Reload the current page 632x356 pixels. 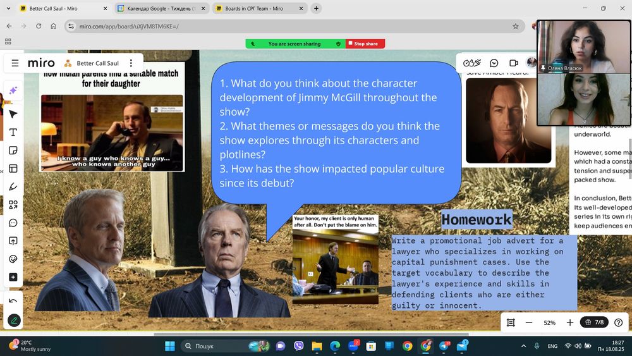pos(39,26)
